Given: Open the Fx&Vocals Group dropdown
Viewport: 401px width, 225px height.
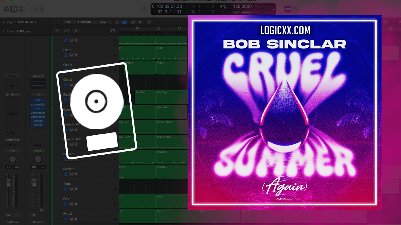Looking at the screenshot, I should [x=12, y=145].
